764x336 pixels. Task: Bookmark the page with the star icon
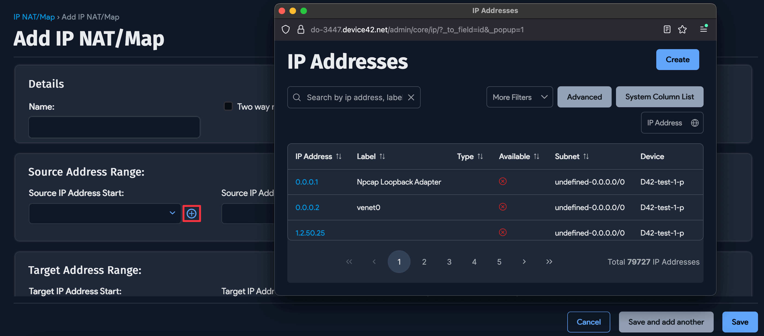coord(682,29)
